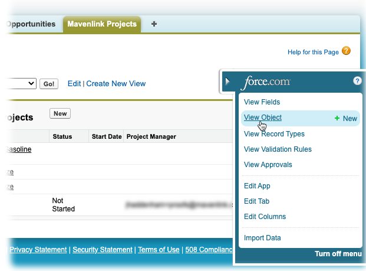Open the Terms of Use link

pos(159,250)
